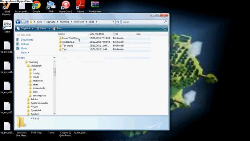Open Help with the blue question mark
The height and width of the screenshot is (141, 250).
point(165,29)
